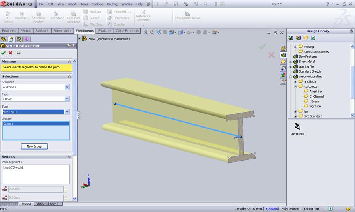
Task: Select the Trim/Extend tool
Action: coord(56,16)
